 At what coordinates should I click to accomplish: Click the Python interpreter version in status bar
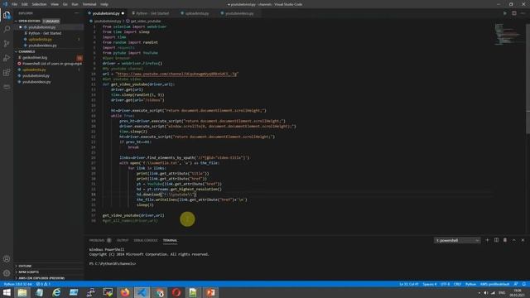tap(17, 284)
